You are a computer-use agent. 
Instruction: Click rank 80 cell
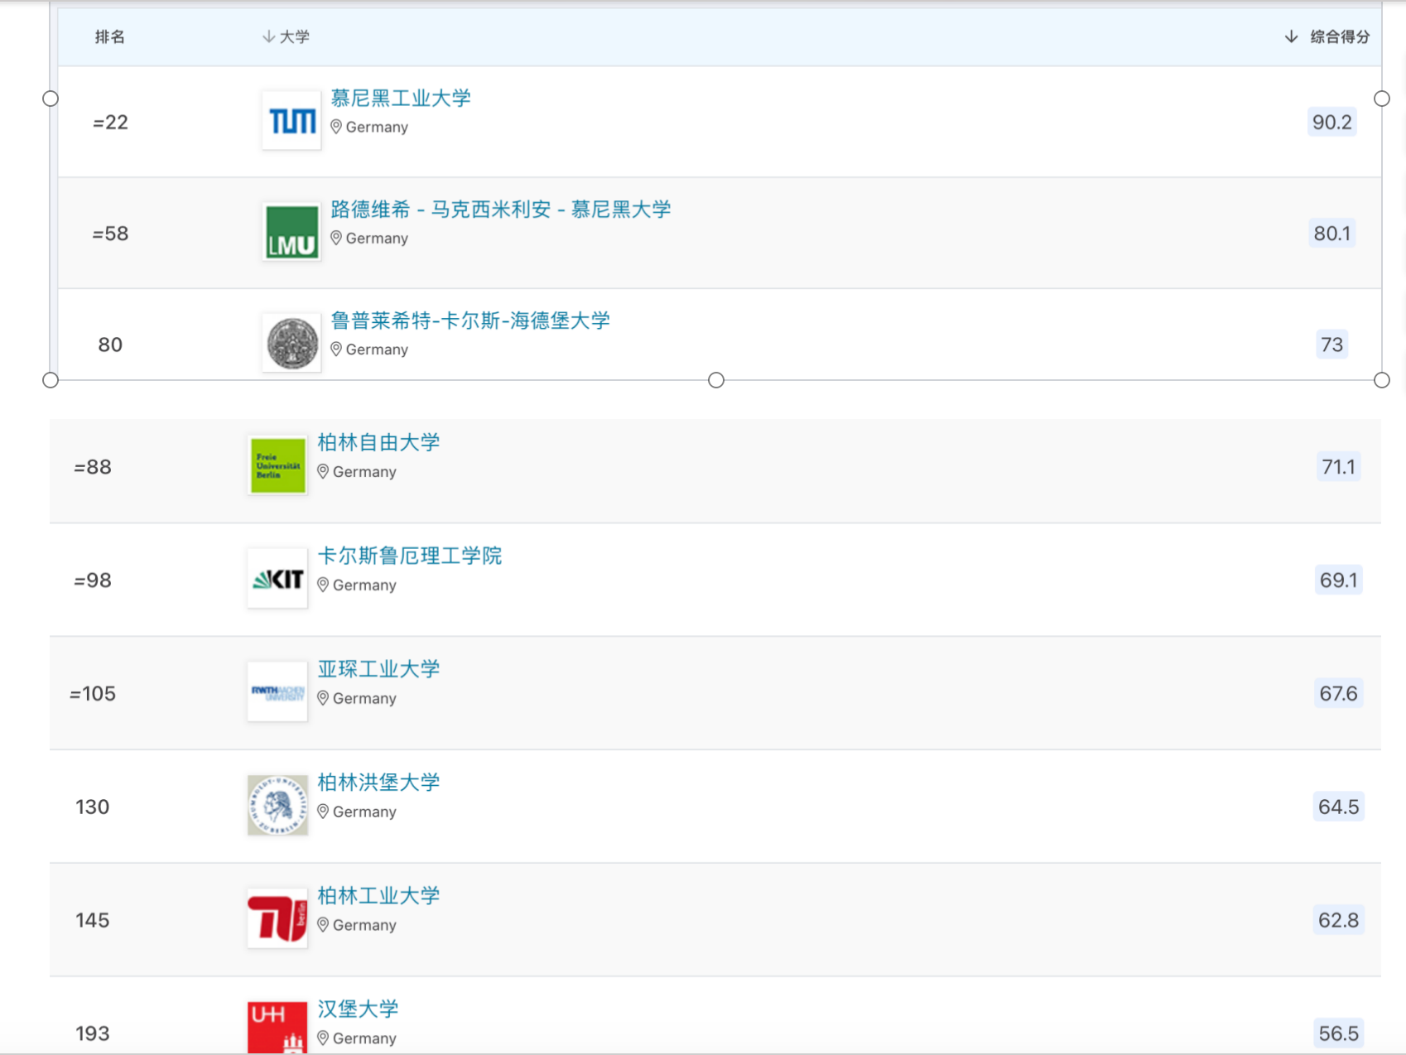pyautogui.click(x=110, y=344)
